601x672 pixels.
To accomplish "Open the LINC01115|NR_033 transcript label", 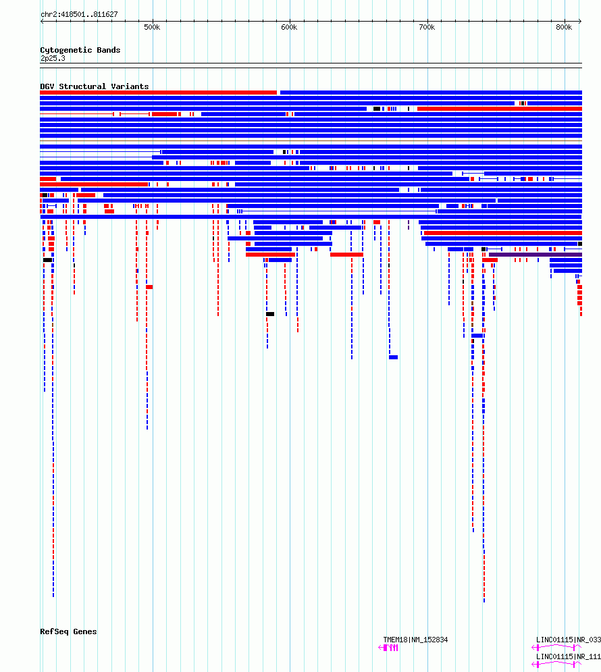I will coord(569,640).
